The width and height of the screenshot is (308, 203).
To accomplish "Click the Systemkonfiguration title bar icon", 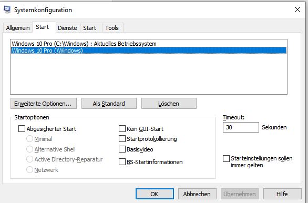I will click(7, 9).
